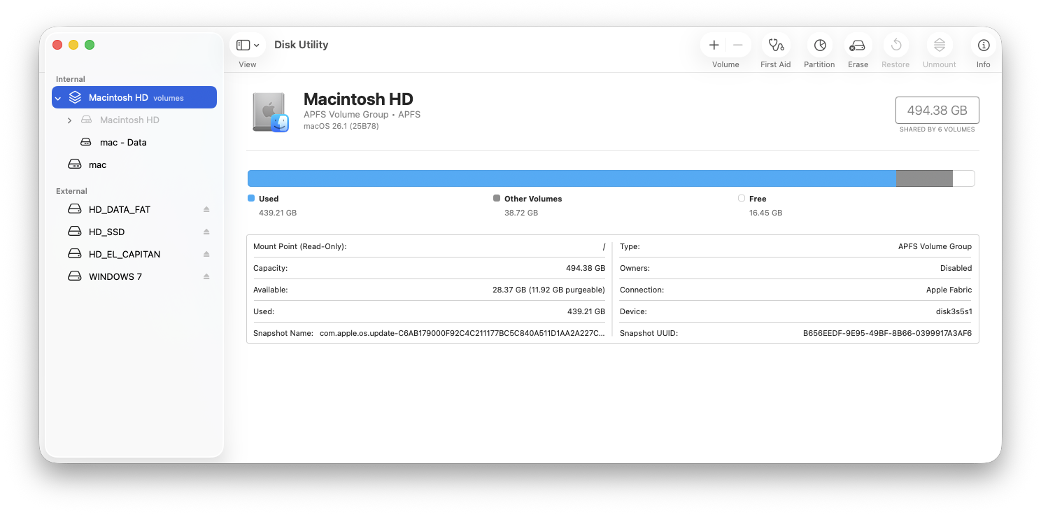Viewport: 1041px width, 515px height.
Task: Collapse the Macintosh HD volumes group chevron
Action: point(59,98)
